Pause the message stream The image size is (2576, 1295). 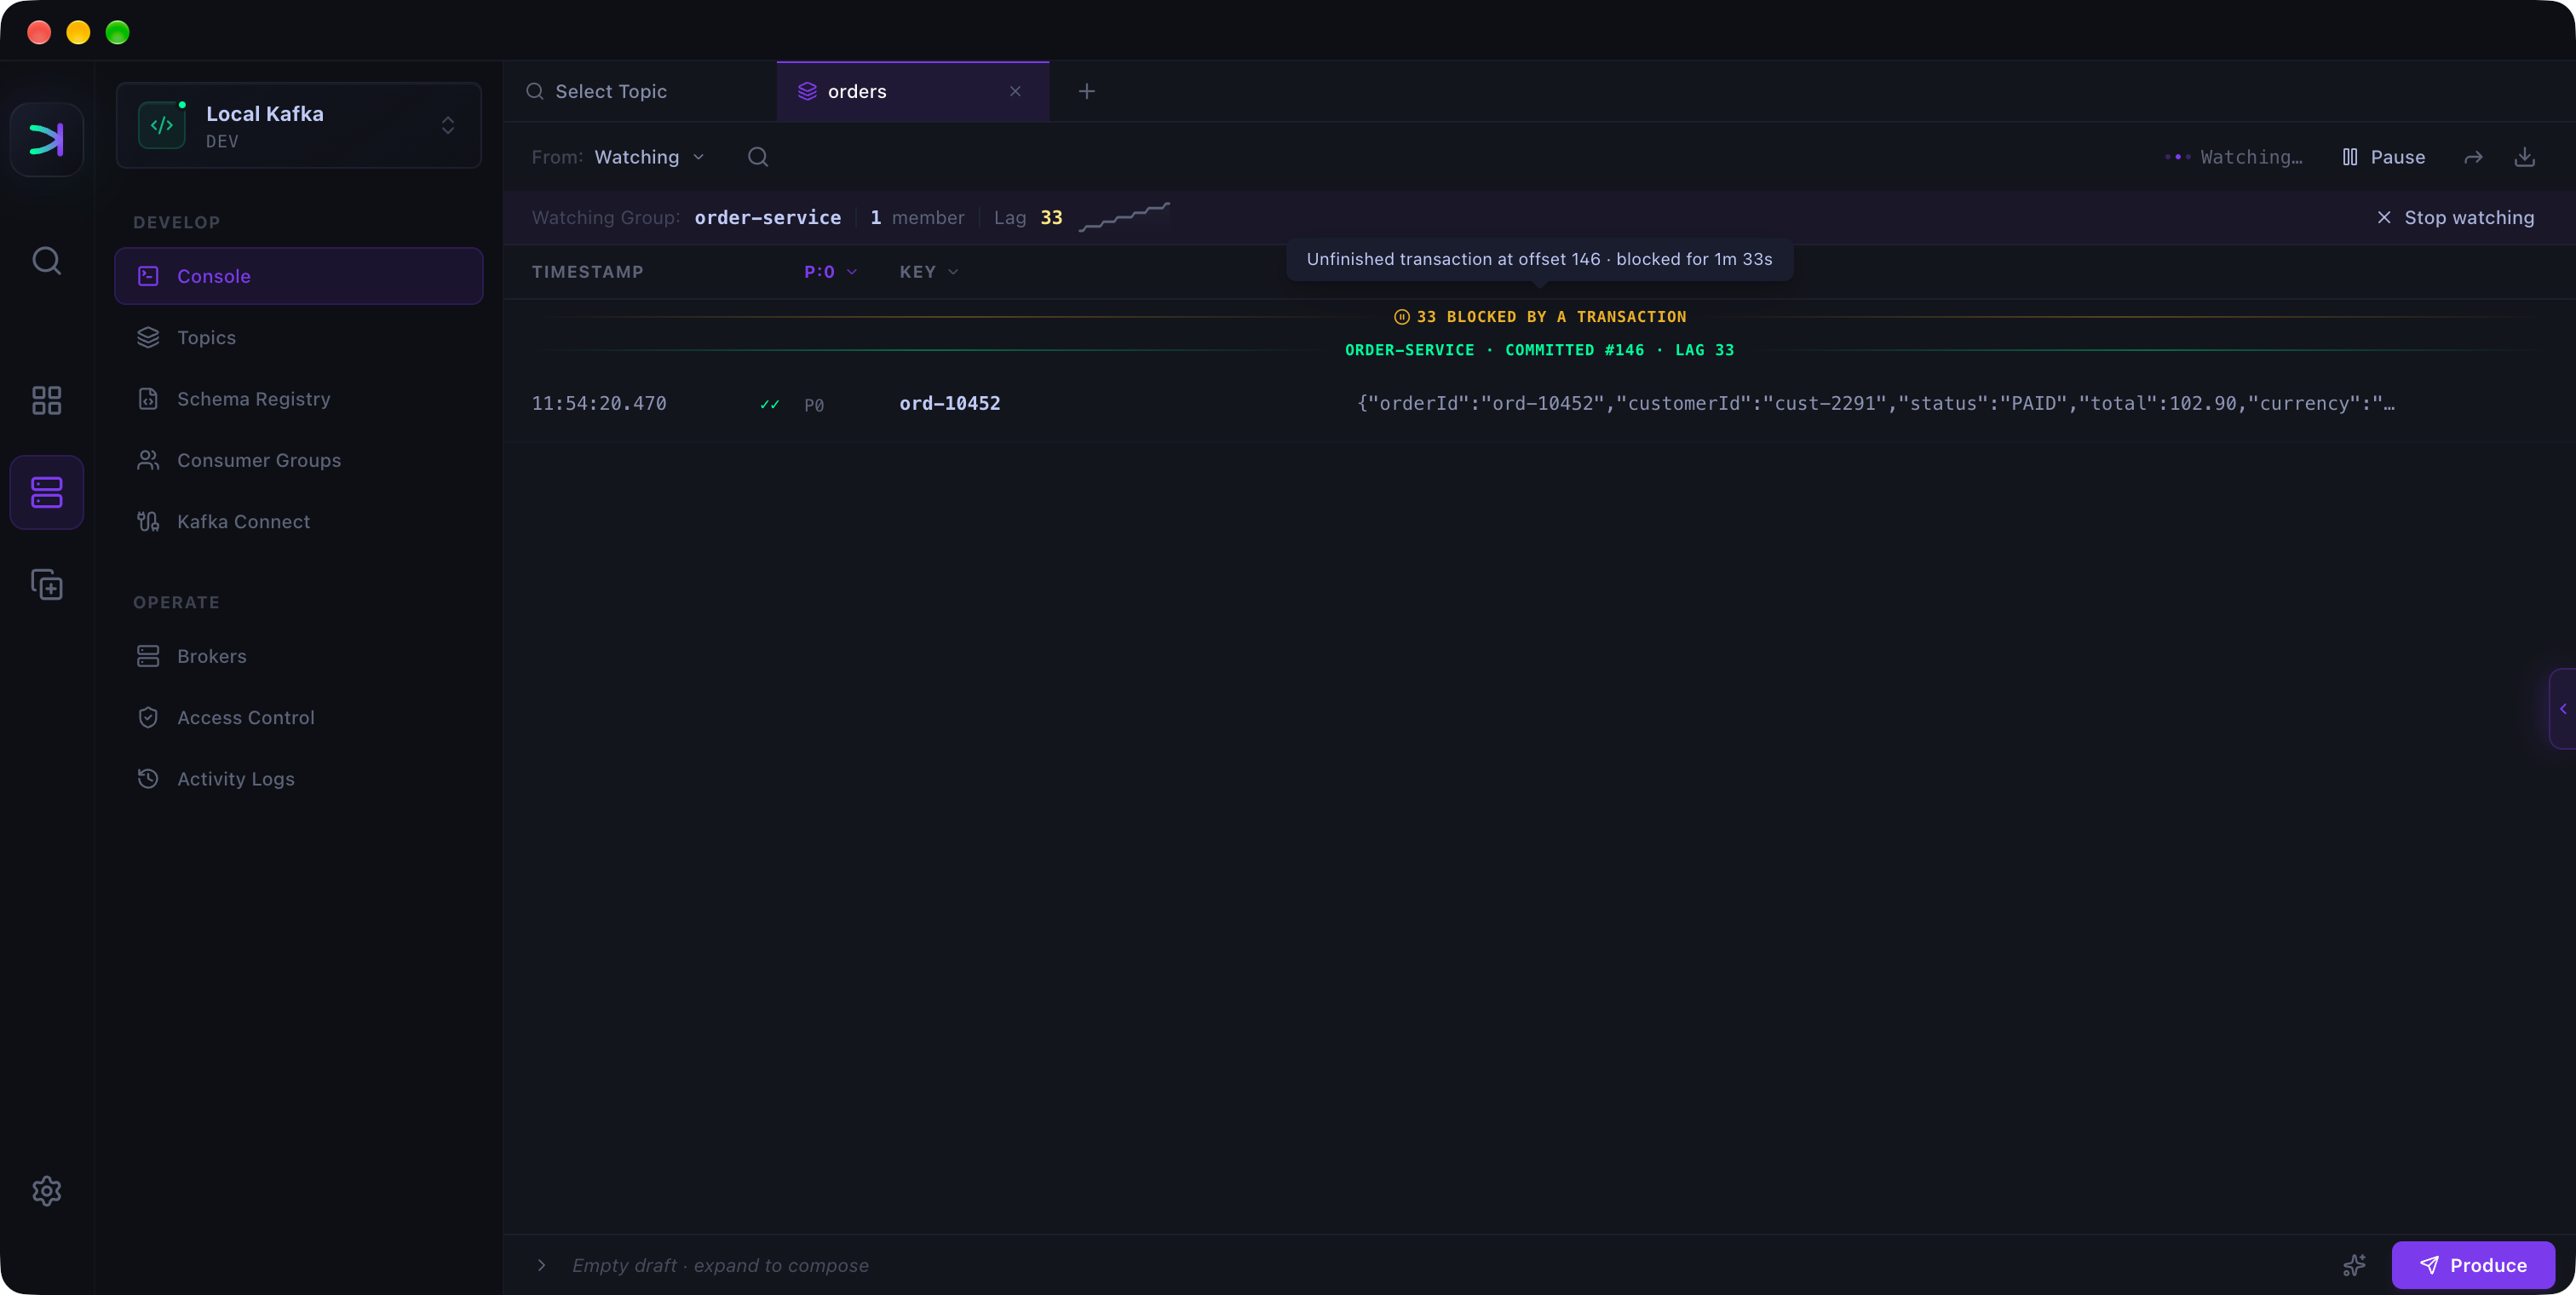2383,157
